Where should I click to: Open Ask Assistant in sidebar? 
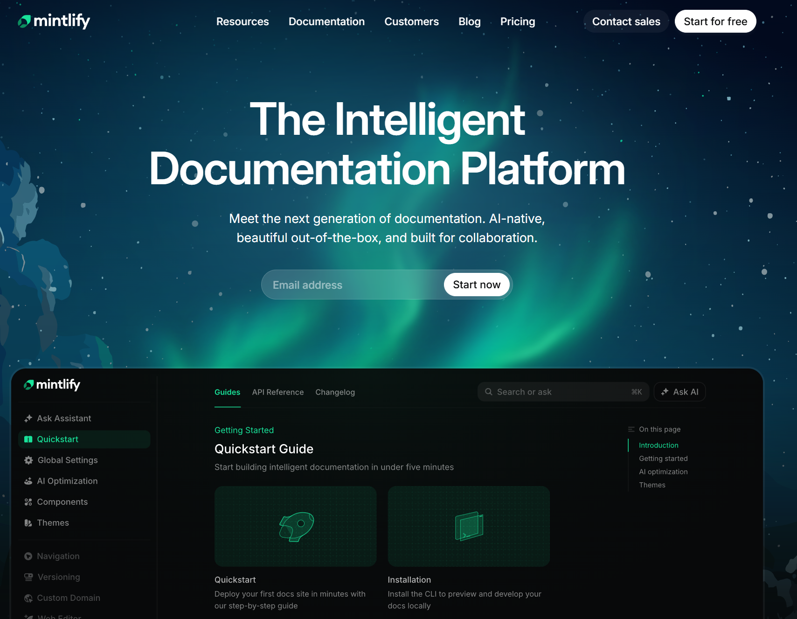tap(84, 418)
